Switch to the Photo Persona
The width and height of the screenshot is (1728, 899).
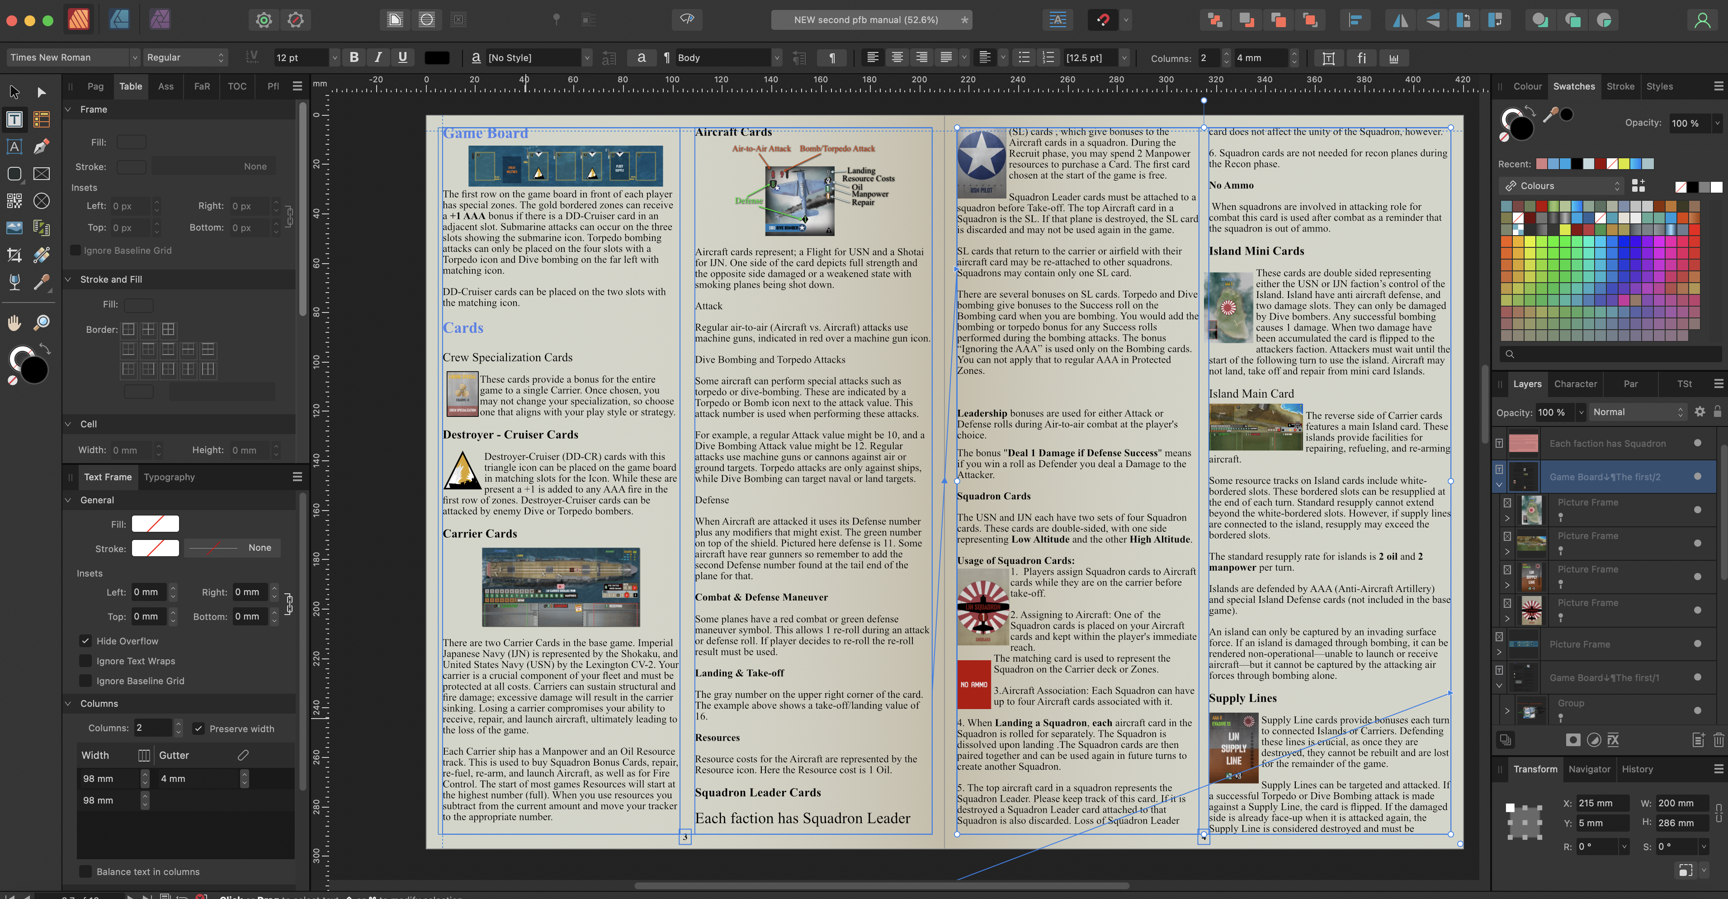(x=160, y=19)
